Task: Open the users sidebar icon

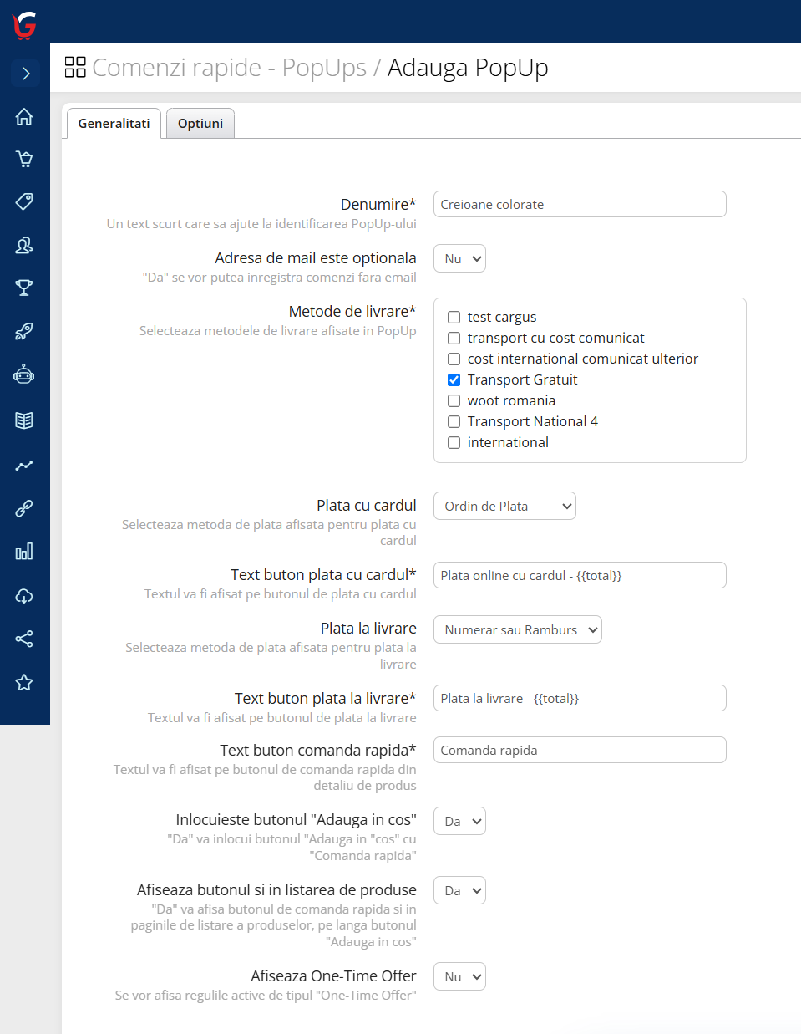Action: (24, 245)
